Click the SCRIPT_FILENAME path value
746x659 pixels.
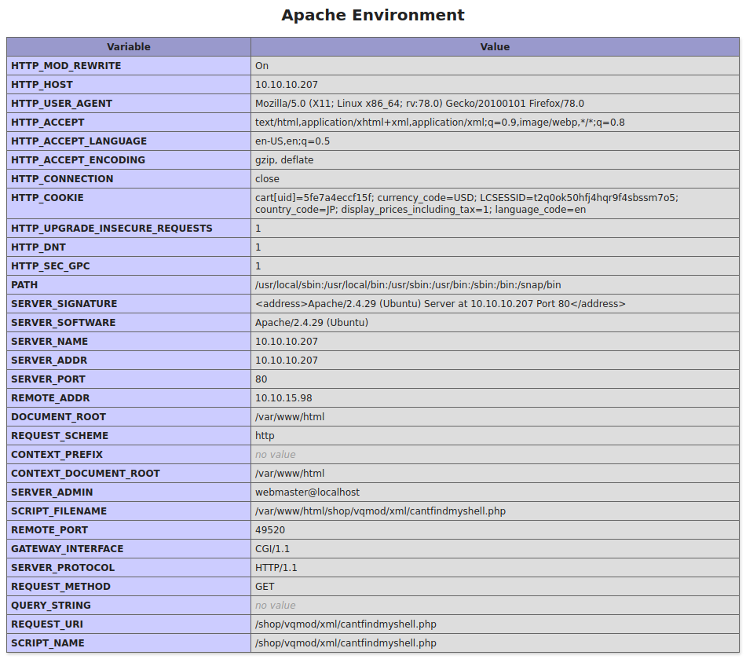tap(380, 511)
